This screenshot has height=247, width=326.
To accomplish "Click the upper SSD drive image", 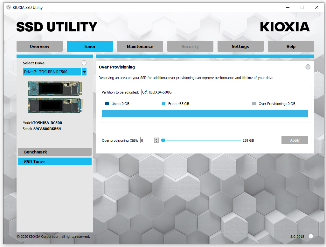I will point(55,88).
